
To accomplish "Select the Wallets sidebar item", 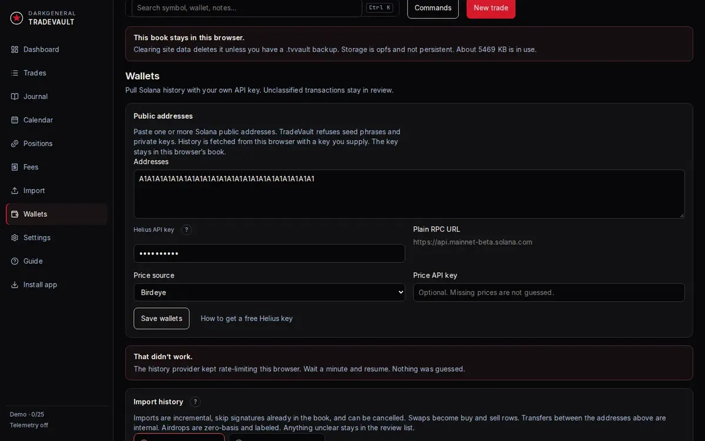I will coord(56,214).
